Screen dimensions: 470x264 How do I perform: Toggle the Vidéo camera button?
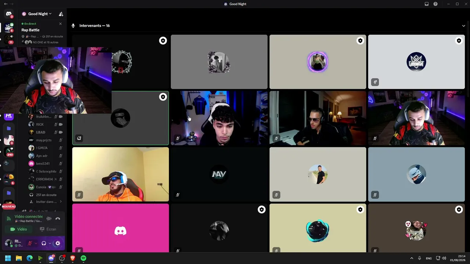18,229
